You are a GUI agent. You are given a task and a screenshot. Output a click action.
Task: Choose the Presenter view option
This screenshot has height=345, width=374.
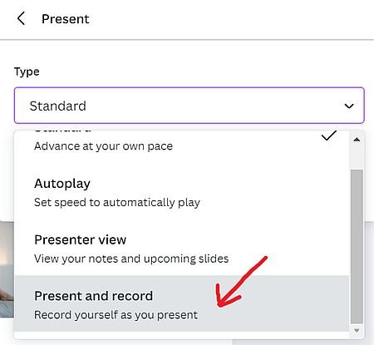(181, 249)
